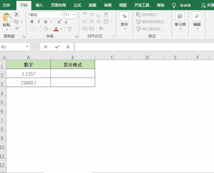This screenshot has height=173, width=214.
Task: Click the phonetic guide wén icon
Action: pos(70,29)
